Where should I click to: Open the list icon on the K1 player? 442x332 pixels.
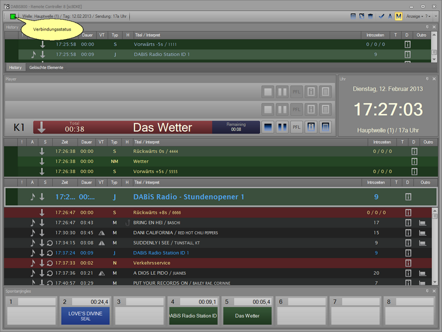(325, 127)
